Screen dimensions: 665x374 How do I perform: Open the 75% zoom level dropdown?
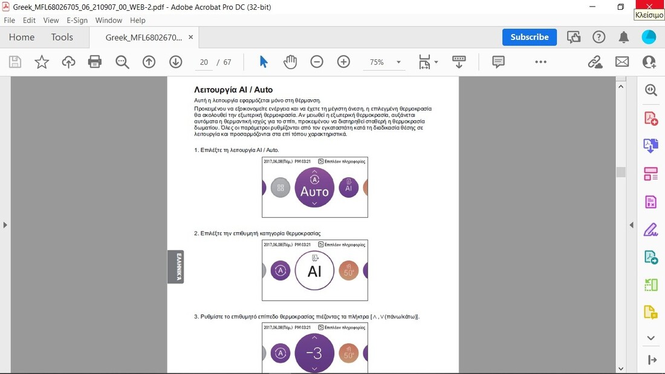click(x=398, y=62)
